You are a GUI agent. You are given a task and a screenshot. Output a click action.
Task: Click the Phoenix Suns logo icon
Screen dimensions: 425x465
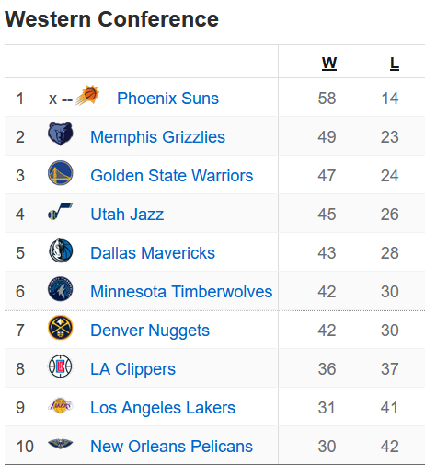pos(87,95)
